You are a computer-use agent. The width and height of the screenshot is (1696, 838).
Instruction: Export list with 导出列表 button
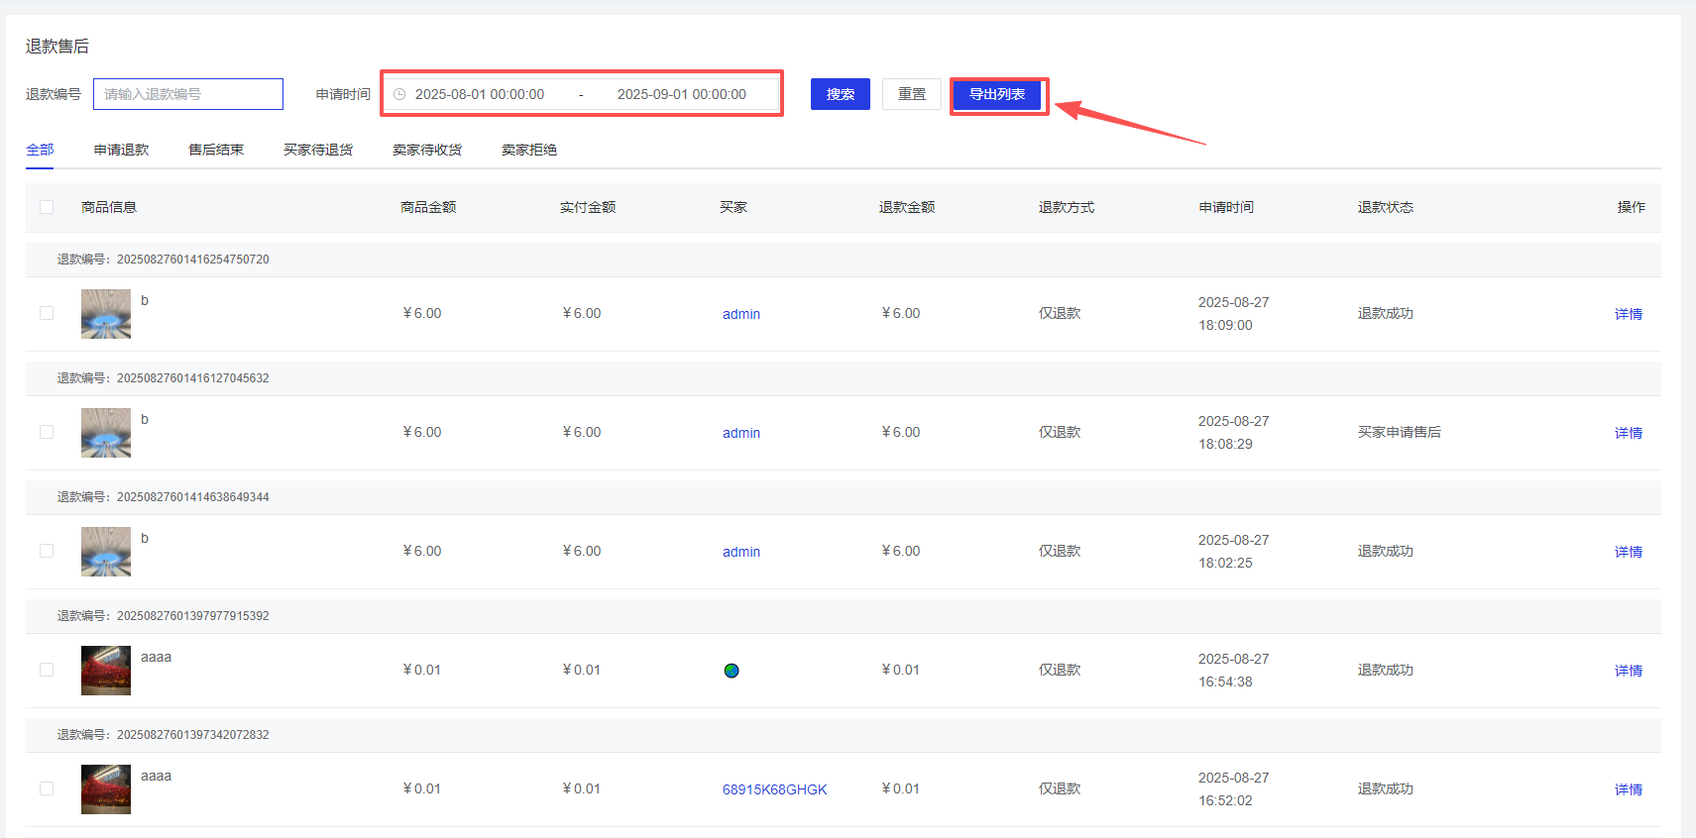996,94
